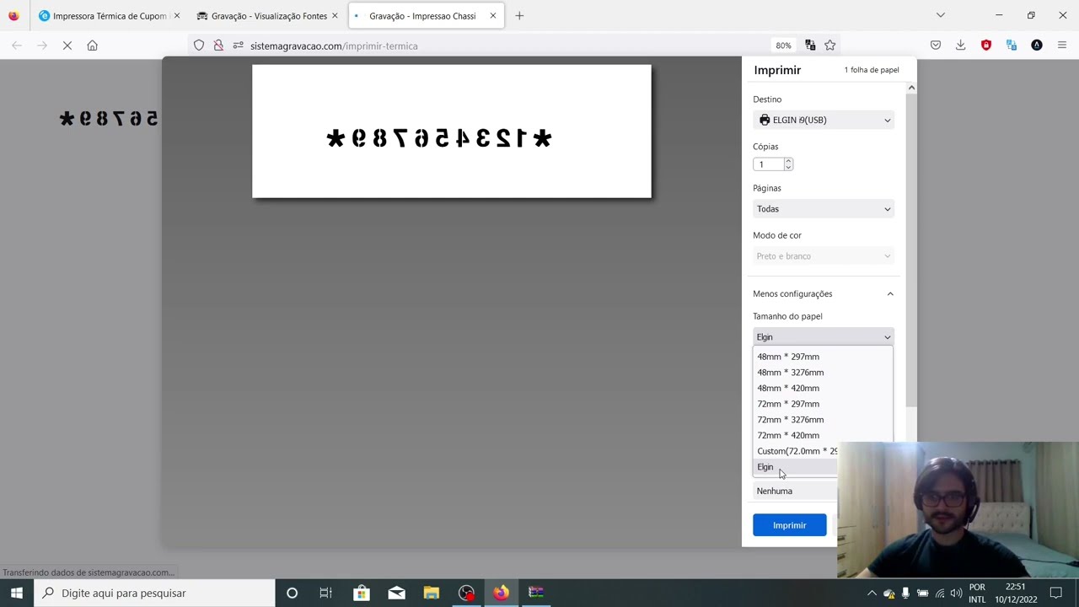Collapse Menos configurações section
This screenshot has height=607, width=1079.
click(x=823, y=293)
